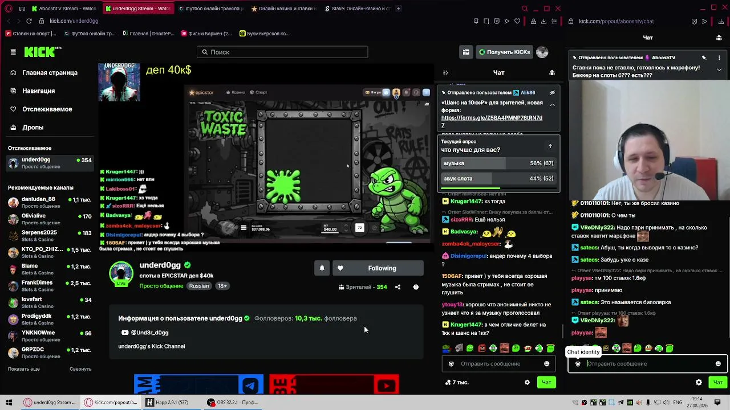Send message with the main chat Чат button
Image resolution: width=730 pixels, height=410 pixels.
point(546,383)
